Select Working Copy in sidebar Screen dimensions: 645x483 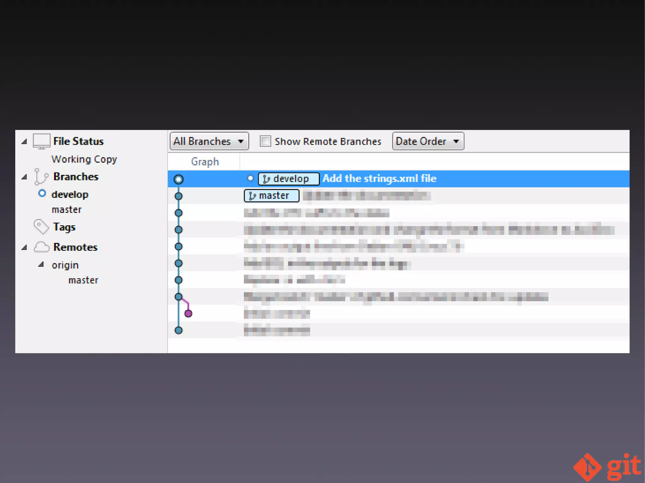point(84,159)
